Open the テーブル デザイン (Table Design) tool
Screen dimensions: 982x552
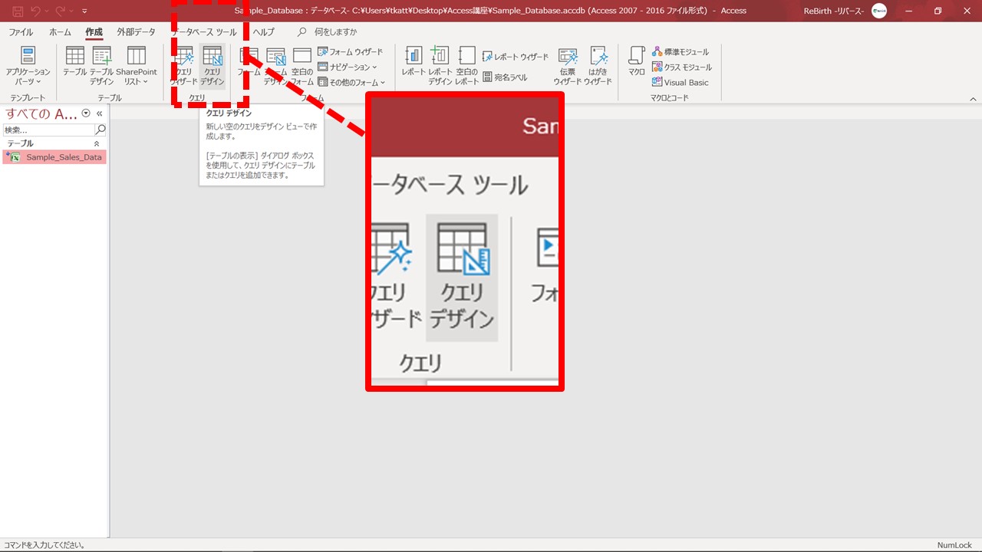click(101, 64)
